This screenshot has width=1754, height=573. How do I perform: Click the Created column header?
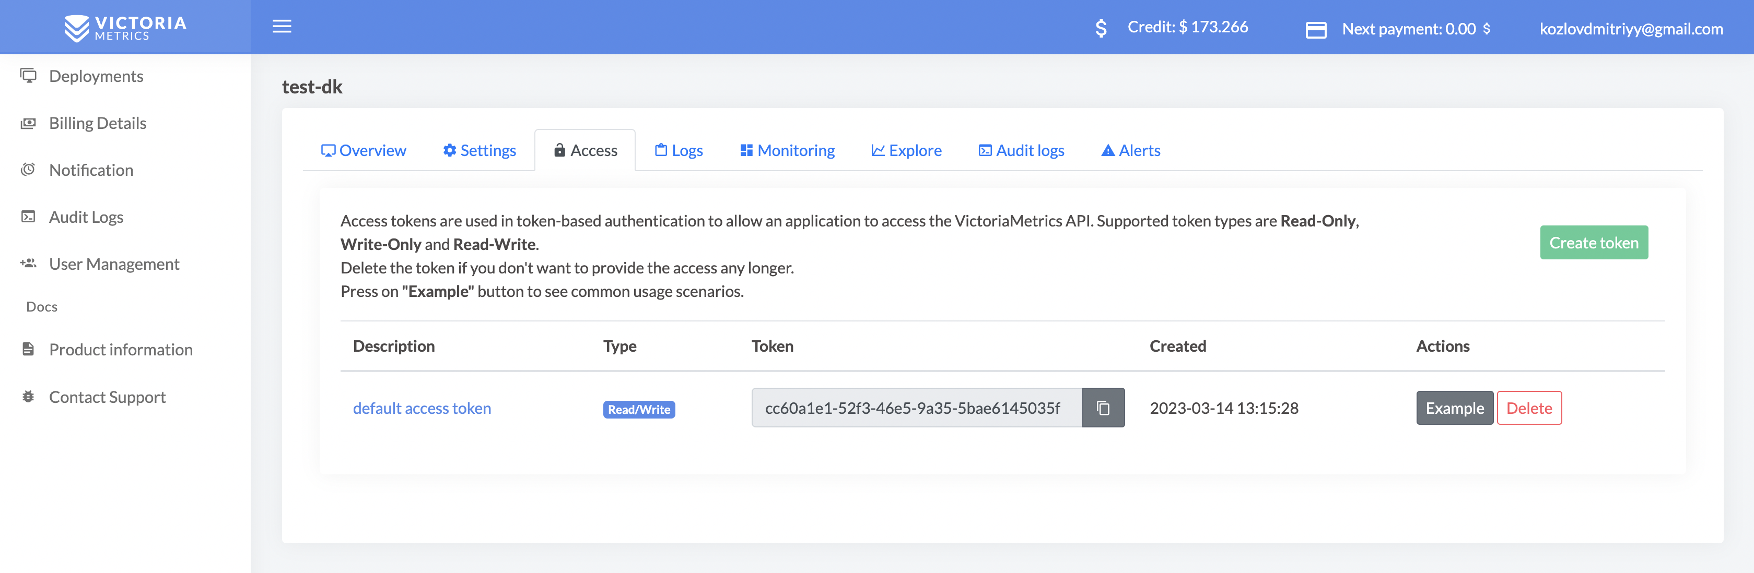click(1178, 345)
